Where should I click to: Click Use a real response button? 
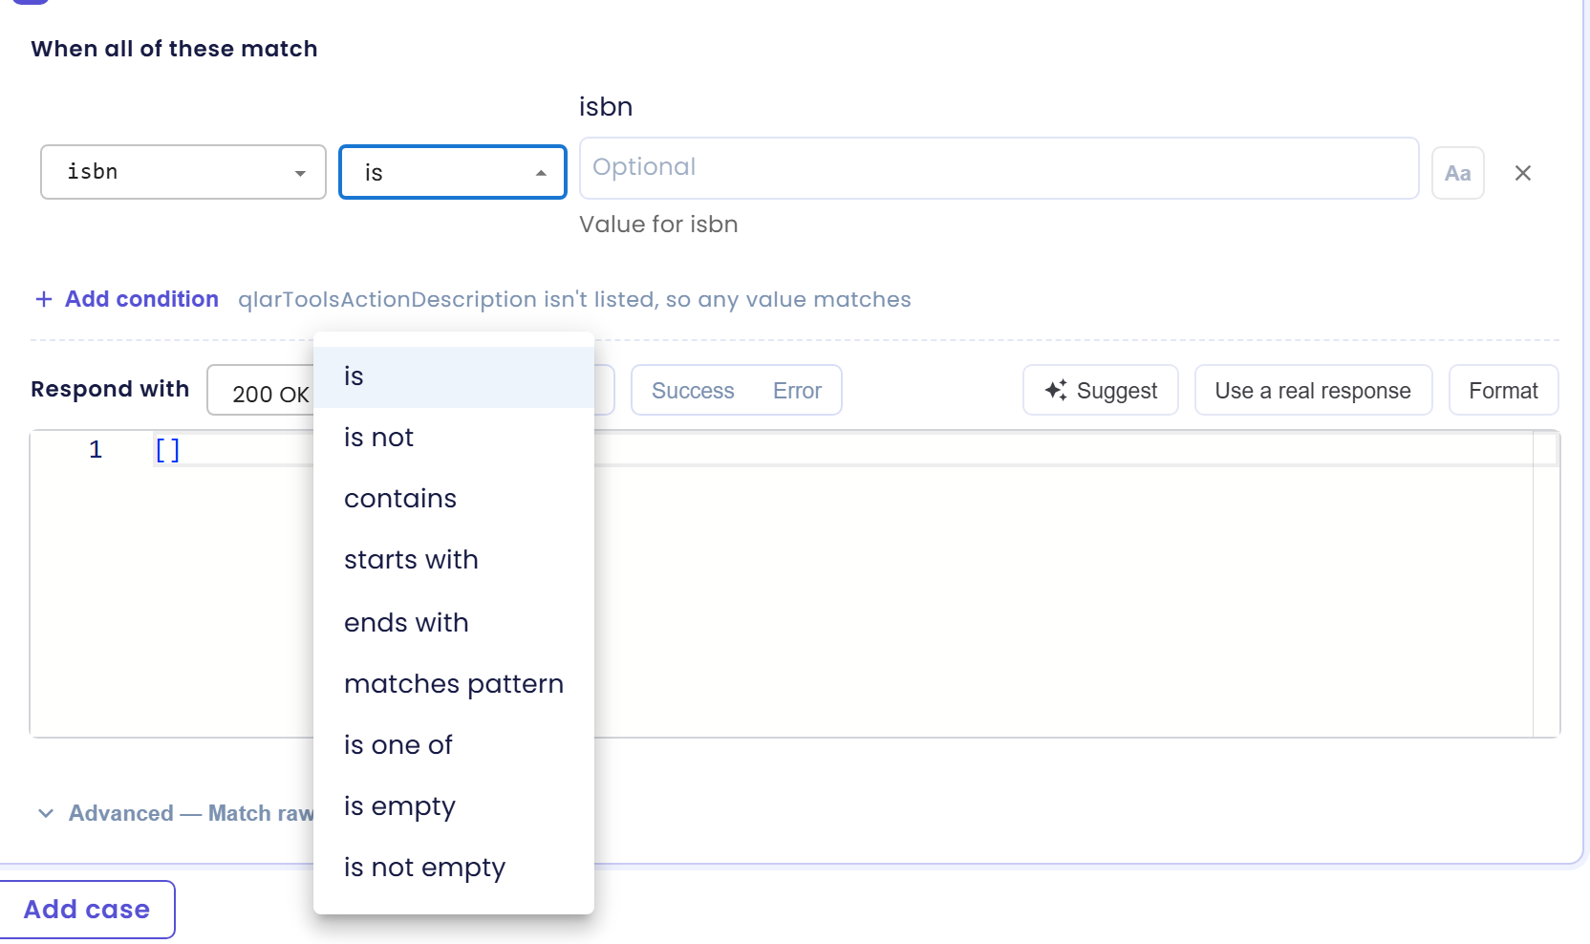1313,390
